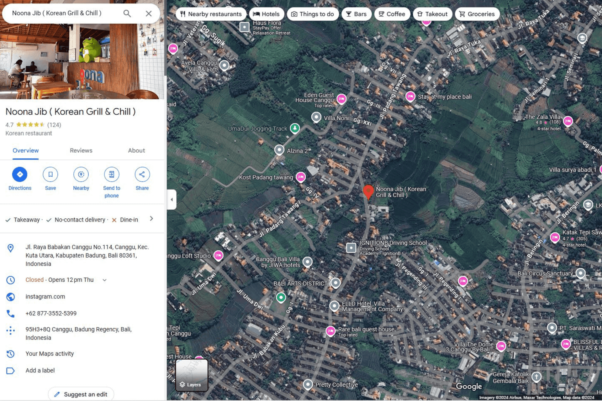Open Your Maps activity
This screenshot has height=401, width=602.
(x=50, y=354)
